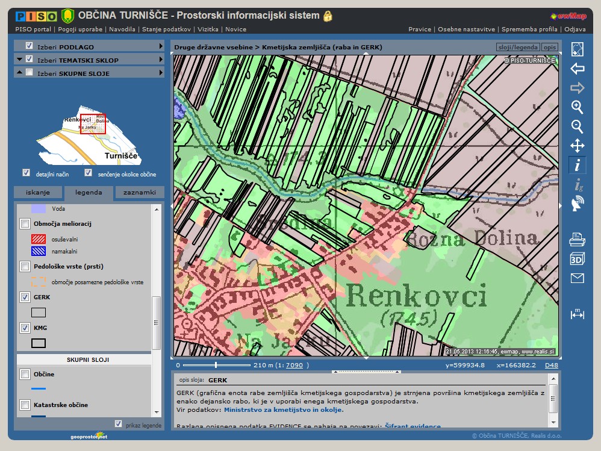This screenshot has height=451, width=601.
Task: Expand the Izberi PODLAGO right arrow
Action: click(x=161, y=46)
